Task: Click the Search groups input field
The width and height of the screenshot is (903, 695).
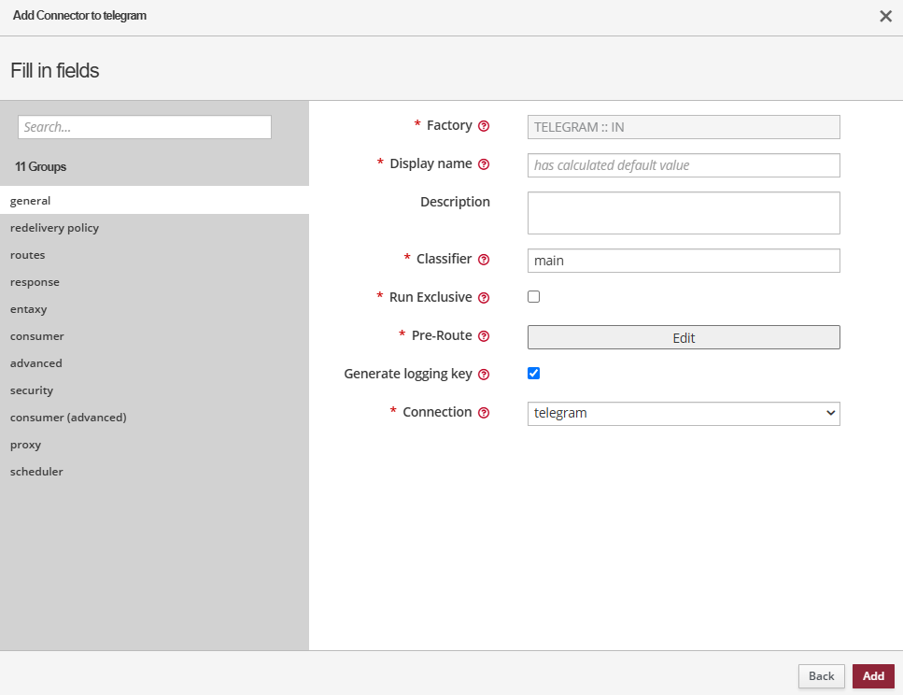Action: (145, 127)
